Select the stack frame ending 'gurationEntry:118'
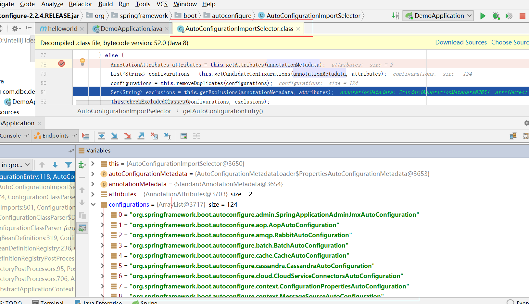 38,176
